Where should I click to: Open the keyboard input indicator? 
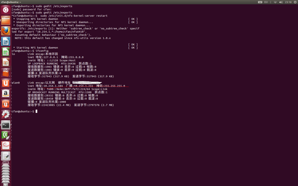[x=260, y=2]
